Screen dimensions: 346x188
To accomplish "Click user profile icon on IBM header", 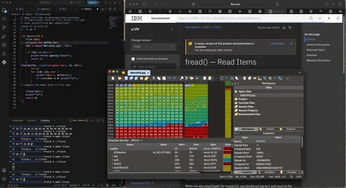I will pos(338,18).
